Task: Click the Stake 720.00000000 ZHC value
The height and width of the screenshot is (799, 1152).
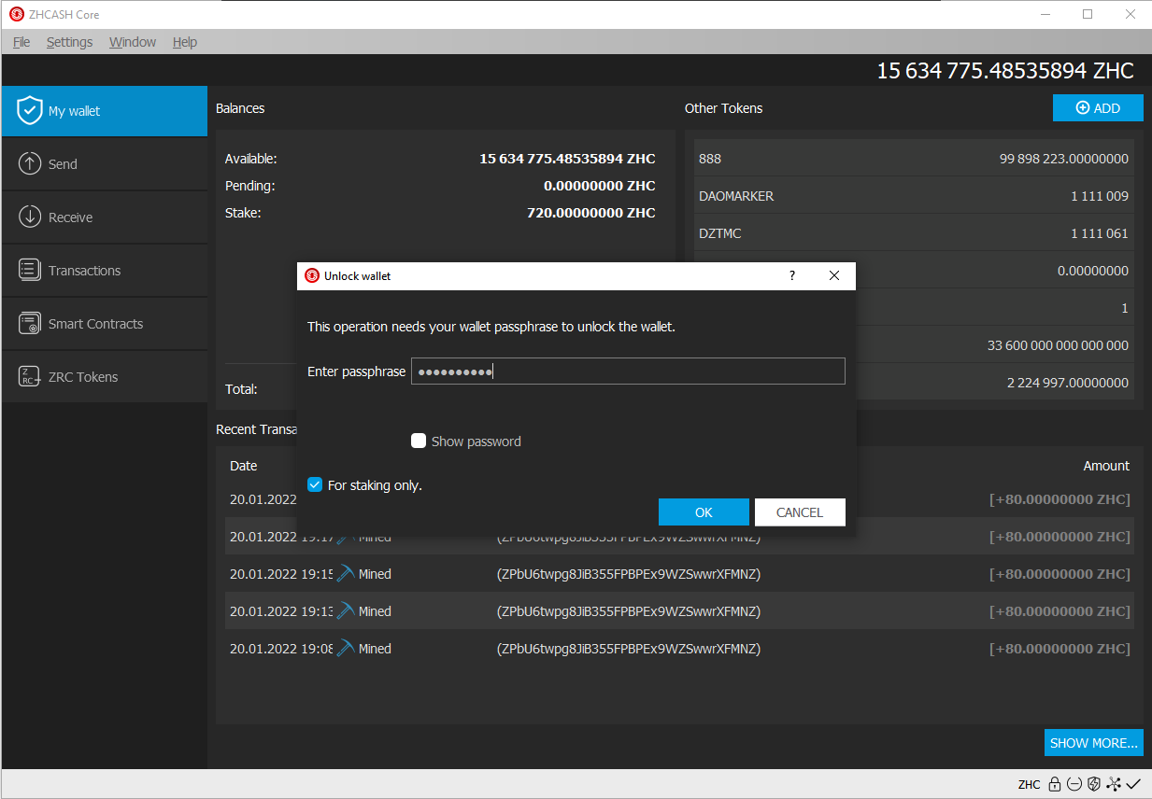Action: pos(591,213)
